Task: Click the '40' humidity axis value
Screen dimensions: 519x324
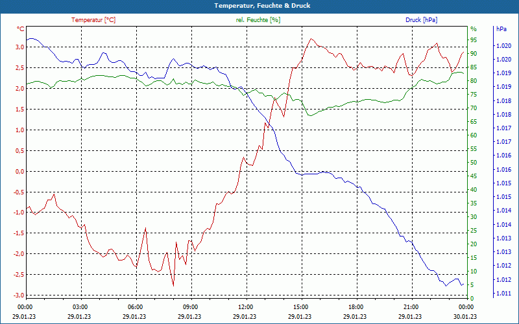Action: (x=474, y=190)
